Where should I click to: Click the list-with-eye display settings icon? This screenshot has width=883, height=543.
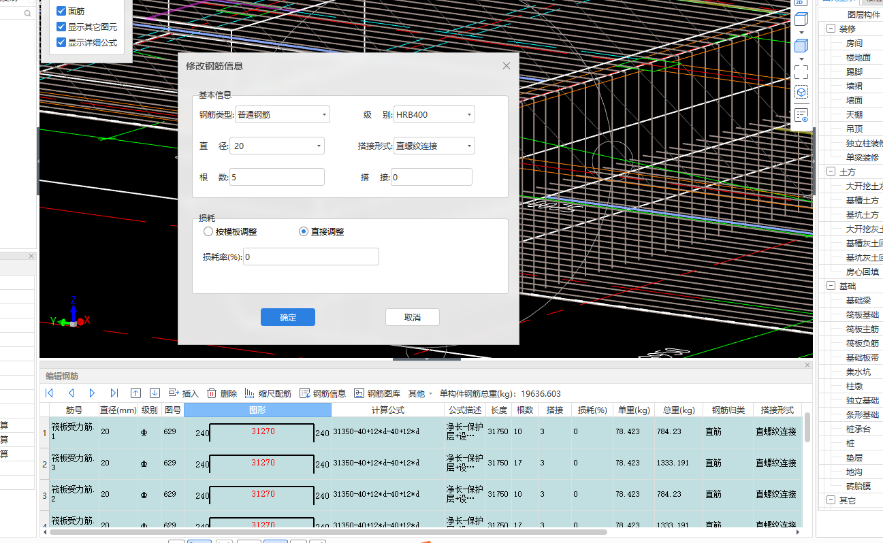(802, 115)
